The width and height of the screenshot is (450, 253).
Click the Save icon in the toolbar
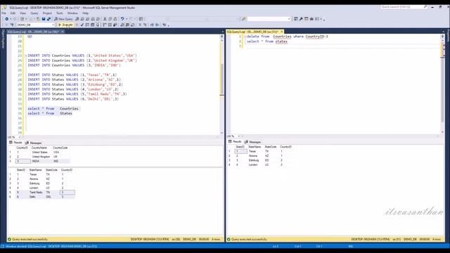(x=44, y=19)
